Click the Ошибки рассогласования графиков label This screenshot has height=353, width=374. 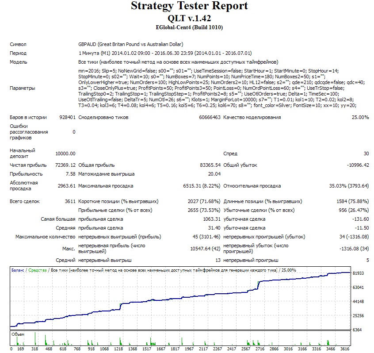pyautogui.click(x=29, y=132)
